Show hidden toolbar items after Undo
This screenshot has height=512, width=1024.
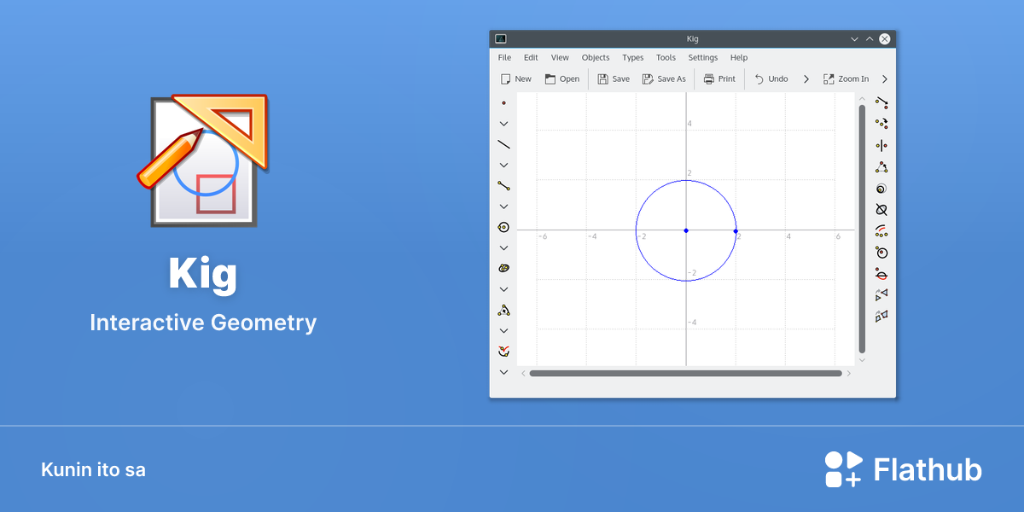click(x=806, y=79)
